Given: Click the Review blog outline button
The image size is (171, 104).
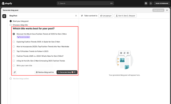Looking at the screenshot, I should [x=45, y=72].
